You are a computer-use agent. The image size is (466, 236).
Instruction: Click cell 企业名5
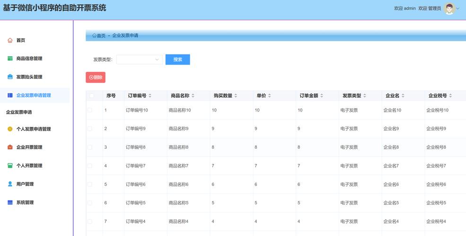[391, 203]
